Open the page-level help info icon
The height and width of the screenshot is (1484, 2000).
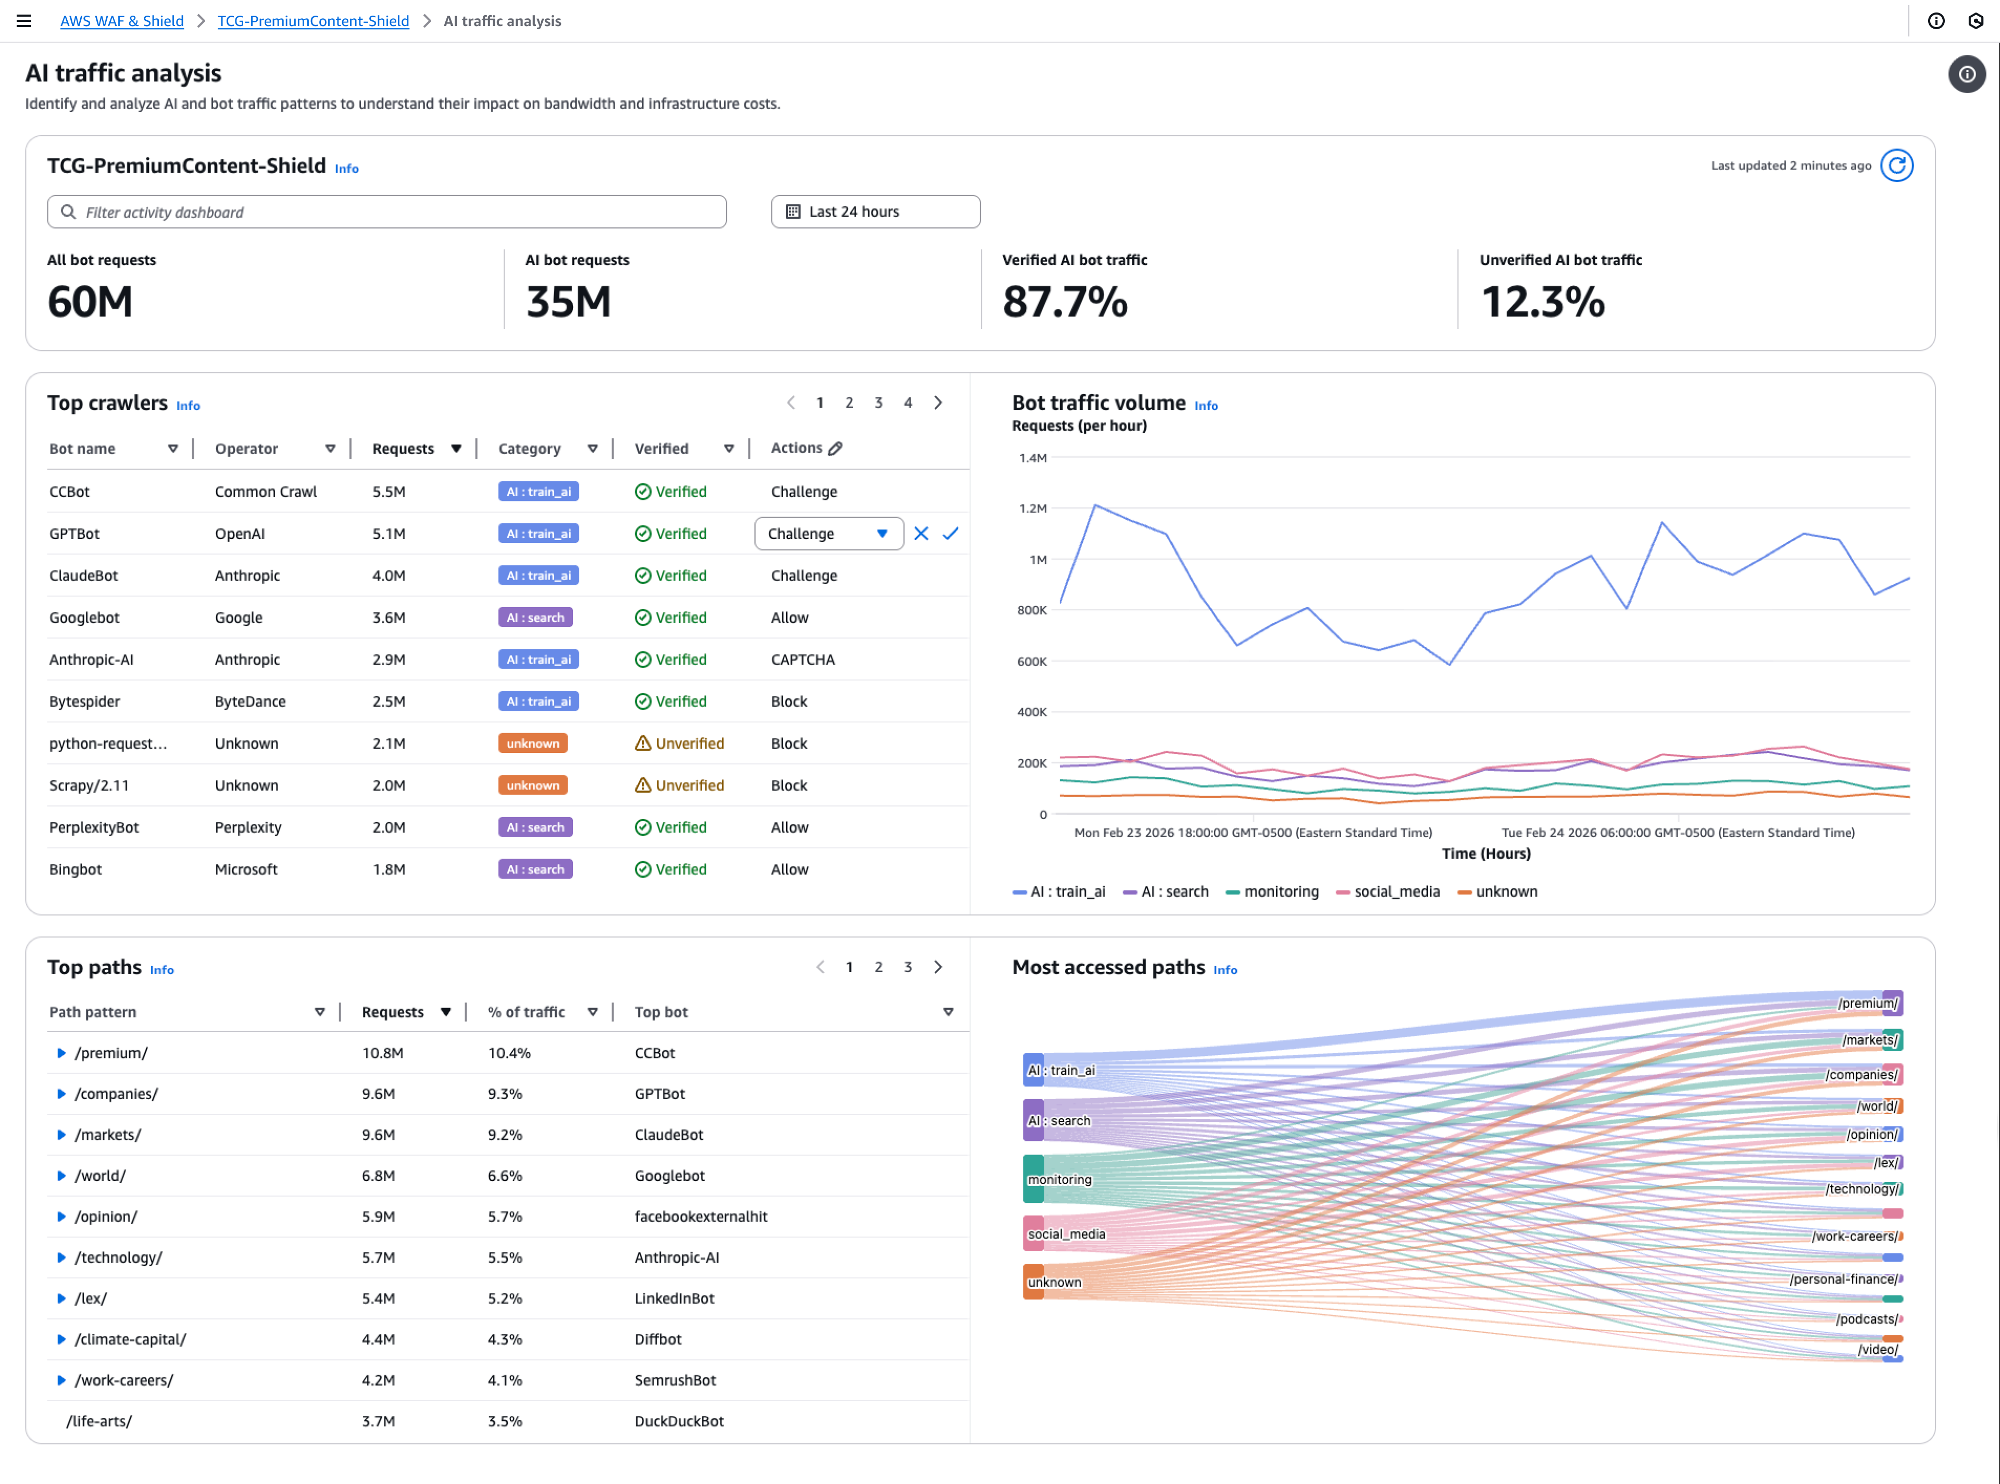[x=1967, y=74]
